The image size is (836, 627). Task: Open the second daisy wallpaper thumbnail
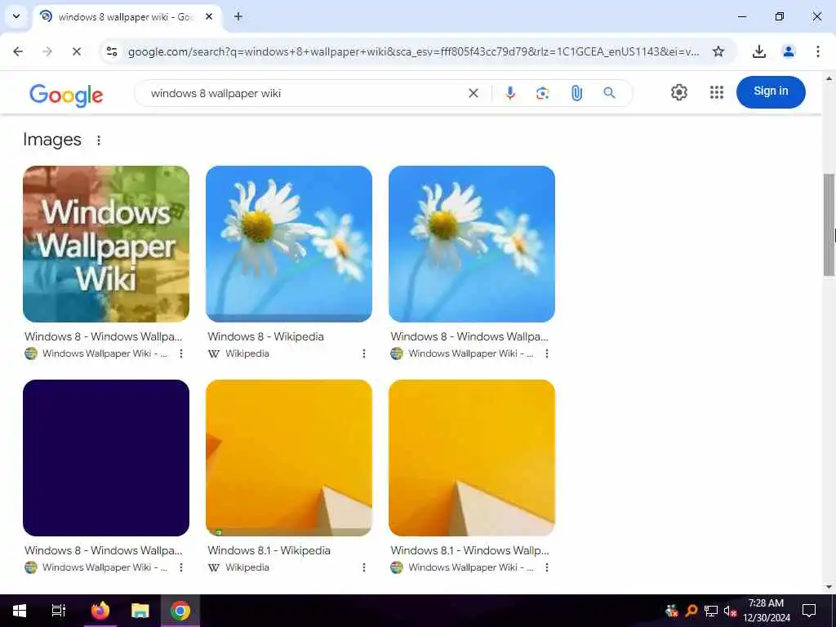click(x=472, y=243)
